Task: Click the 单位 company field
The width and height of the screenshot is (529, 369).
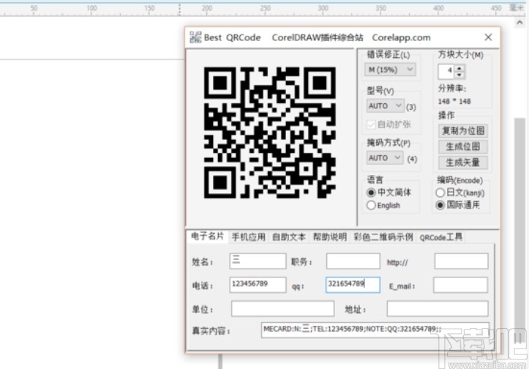Action: [x=282, y=308]
